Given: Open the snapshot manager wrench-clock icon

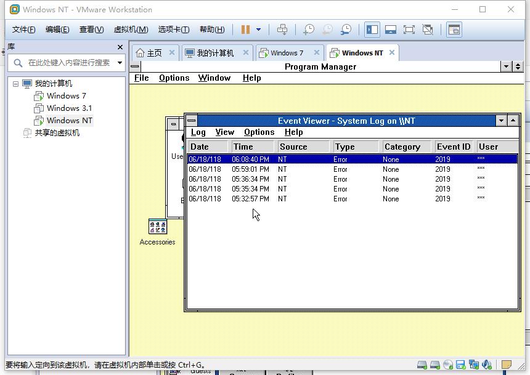Looking at the screenshot, I should point(346,30).
